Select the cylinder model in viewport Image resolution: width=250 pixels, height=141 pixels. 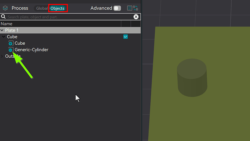[x=192, y=78]
